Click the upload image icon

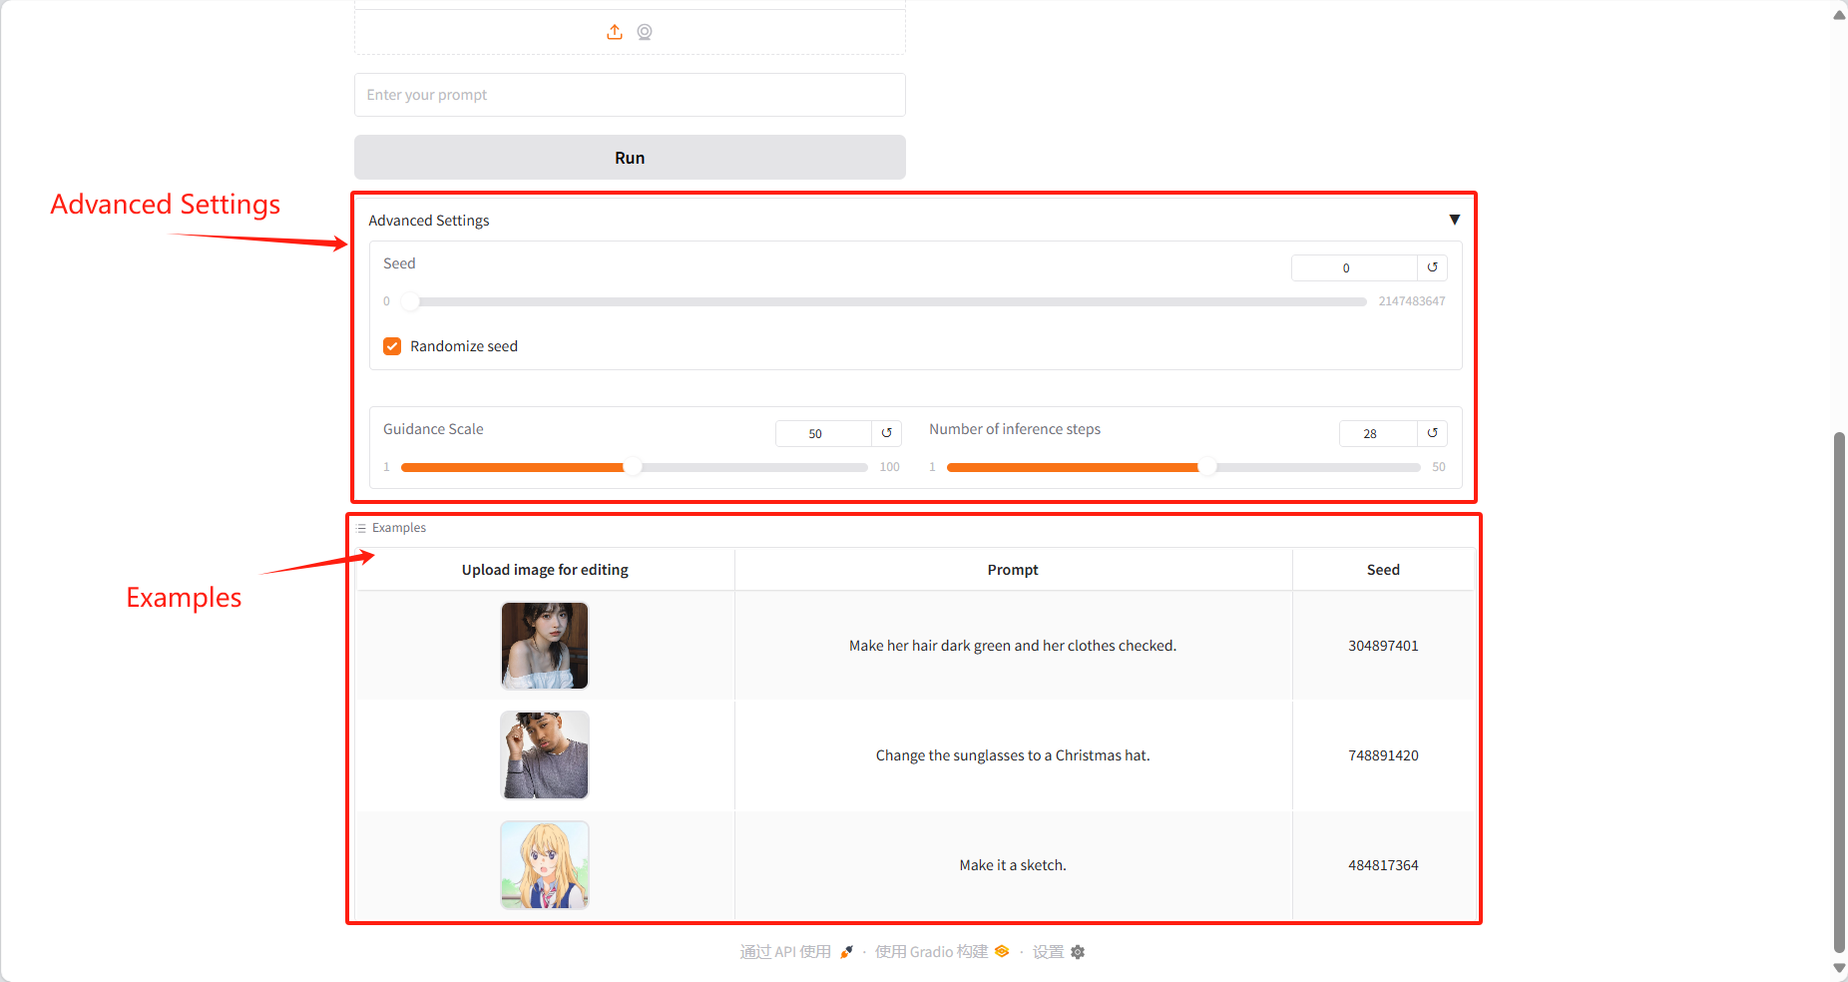615,32
